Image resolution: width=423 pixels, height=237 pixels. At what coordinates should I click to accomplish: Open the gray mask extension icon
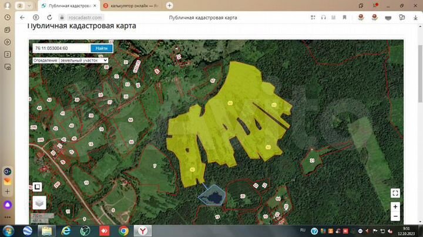(x=388, y=18)
